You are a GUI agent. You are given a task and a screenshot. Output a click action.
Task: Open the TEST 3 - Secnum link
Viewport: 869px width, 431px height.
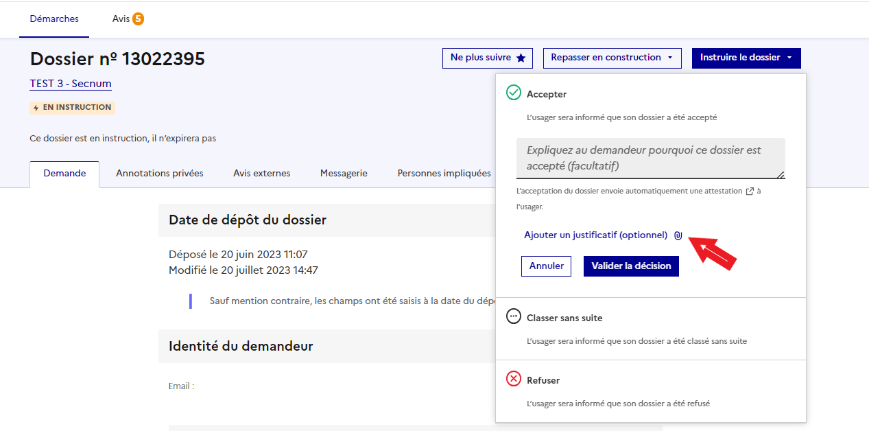[x=71, y=84]
